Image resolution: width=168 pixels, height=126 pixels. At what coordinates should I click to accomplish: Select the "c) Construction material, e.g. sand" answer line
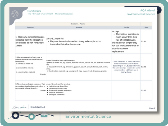pos(77,71)
